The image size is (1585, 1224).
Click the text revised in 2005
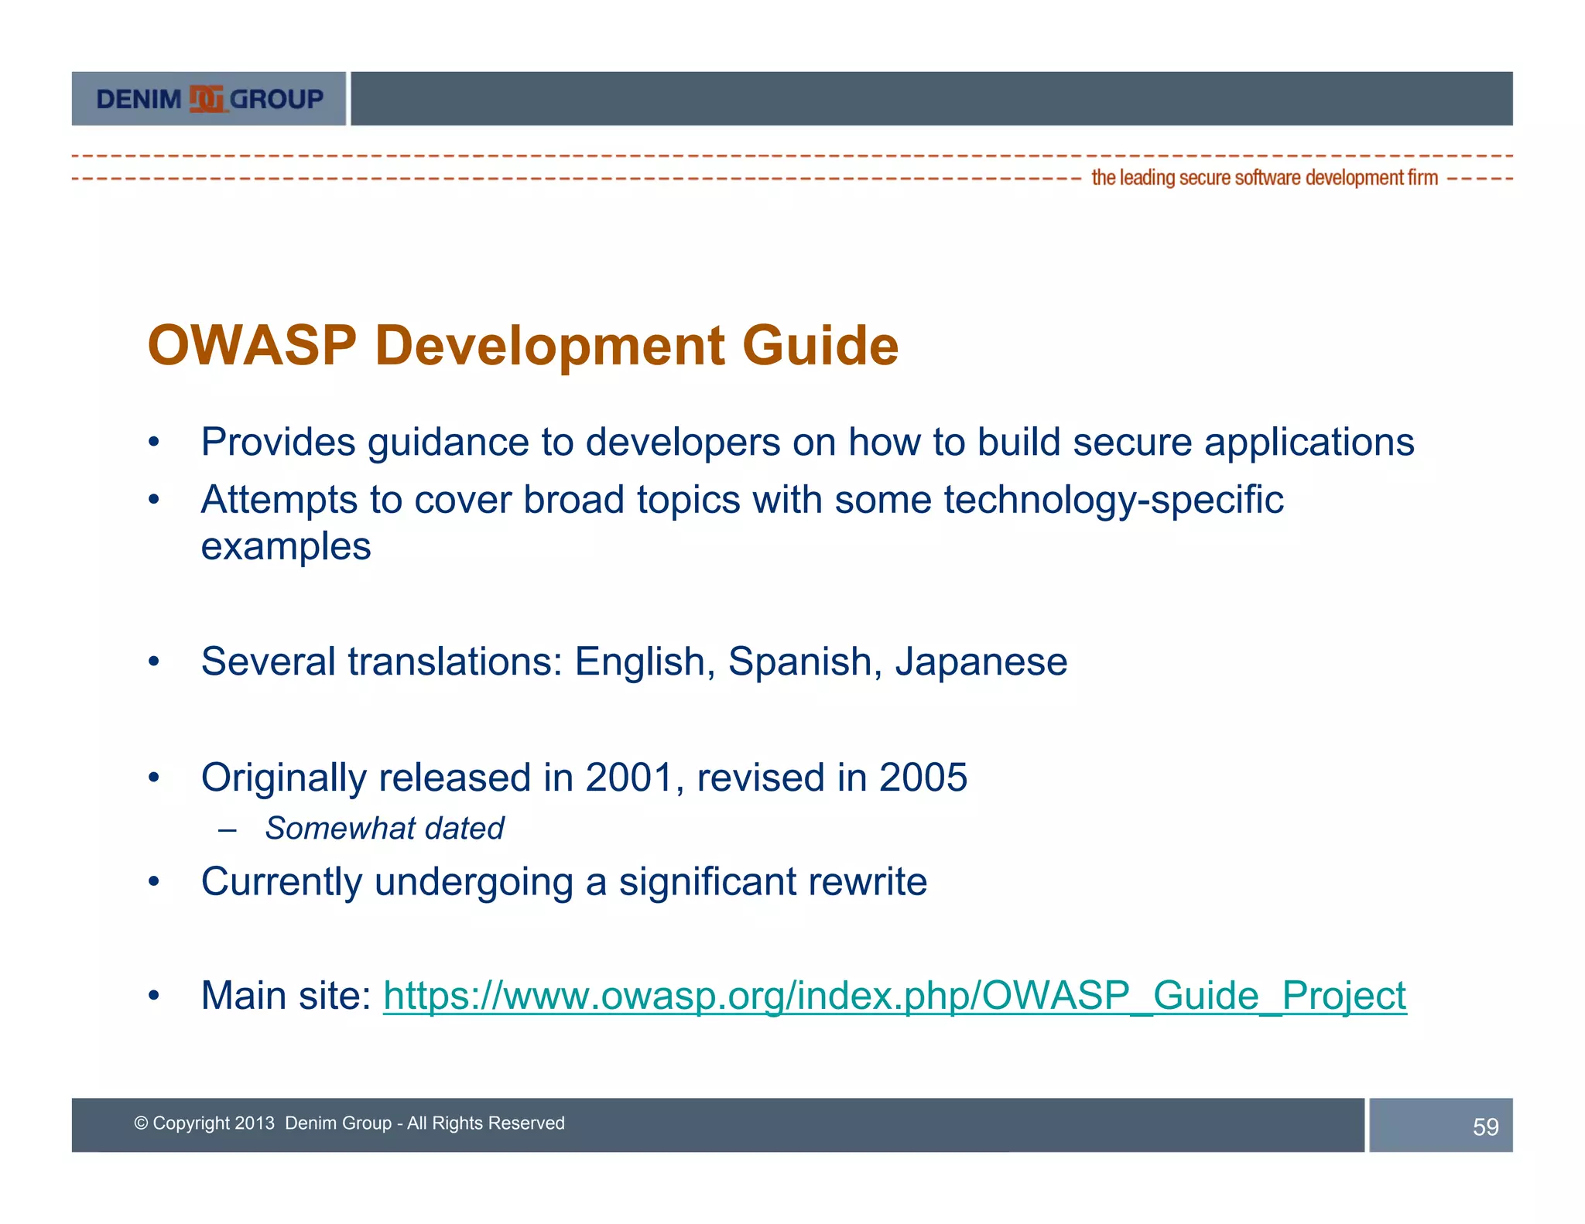[x=831, y=778]
